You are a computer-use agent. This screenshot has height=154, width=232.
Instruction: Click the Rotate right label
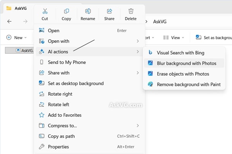tap(60, 94)
